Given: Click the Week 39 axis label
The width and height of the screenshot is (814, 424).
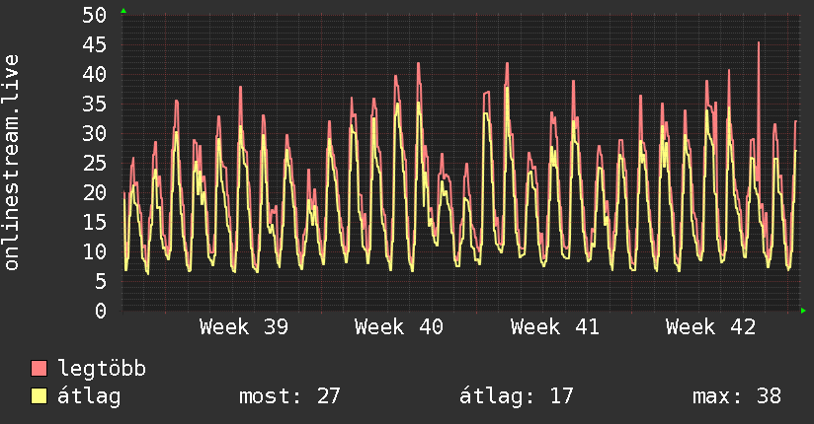Looking at the screenshot, I should click(243, 327).
